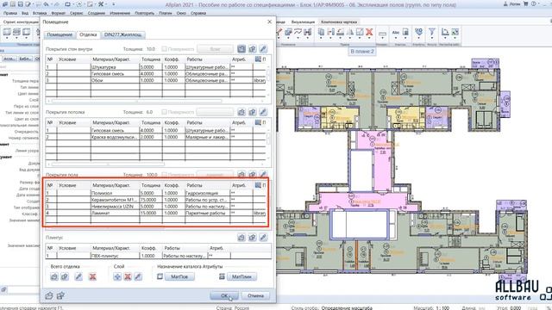
Task: Open Компоновка чертежа ribbon tab
Action: 339,22
